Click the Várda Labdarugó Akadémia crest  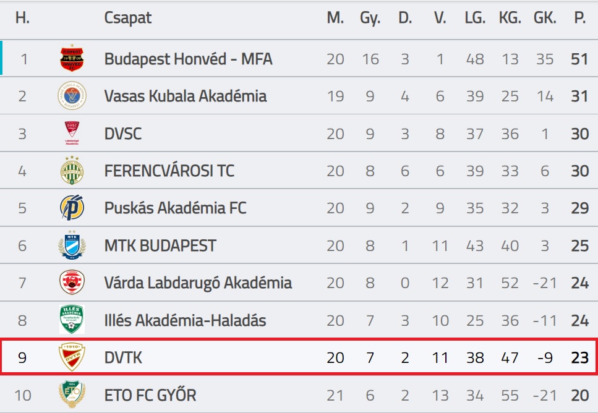click(72, 282)
